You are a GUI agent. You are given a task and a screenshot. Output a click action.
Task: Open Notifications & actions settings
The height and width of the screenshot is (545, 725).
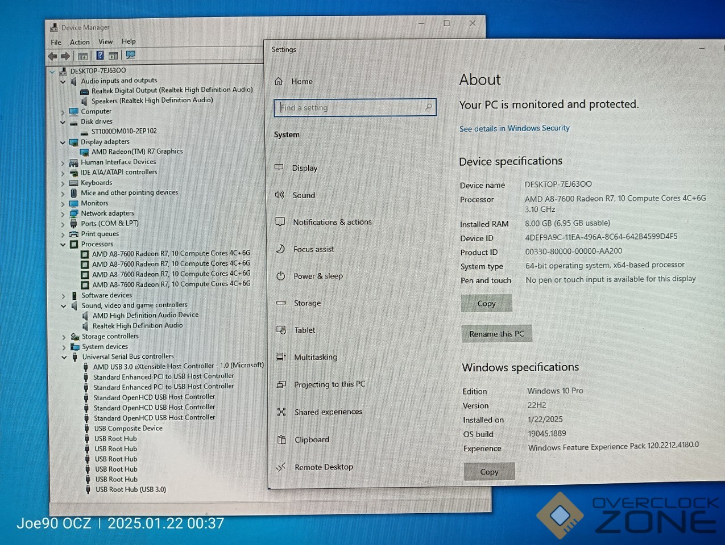[324, 222]
